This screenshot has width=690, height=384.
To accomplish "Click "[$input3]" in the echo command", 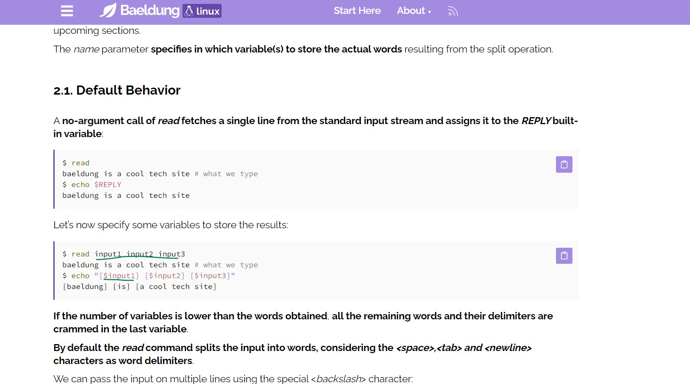I will (210, 276).
